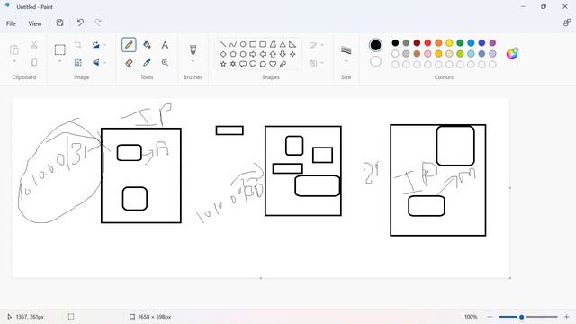
Task: Click the Cut scissors icon
Action: (x=34, y=45)
